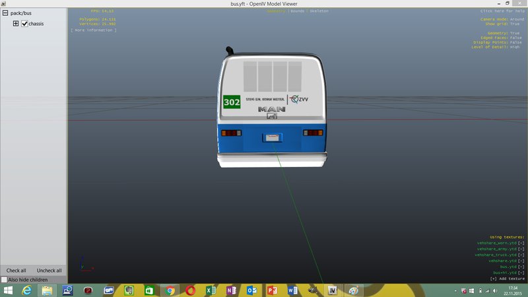Switch to the Geometry view tab
The height and width of the screenshot is (297, 528).
pyautogui.click(x=276, y=11)
